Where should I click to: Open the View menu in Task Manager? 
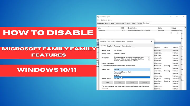(x=110, y=20)
